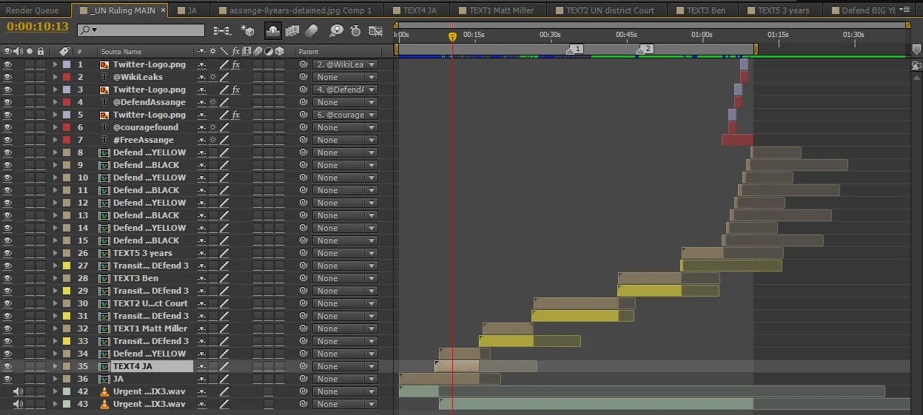Viewport: 923px width, 415px height.
Task: Open the composition mini-flowchart
Action: click(x=221, y=31)
